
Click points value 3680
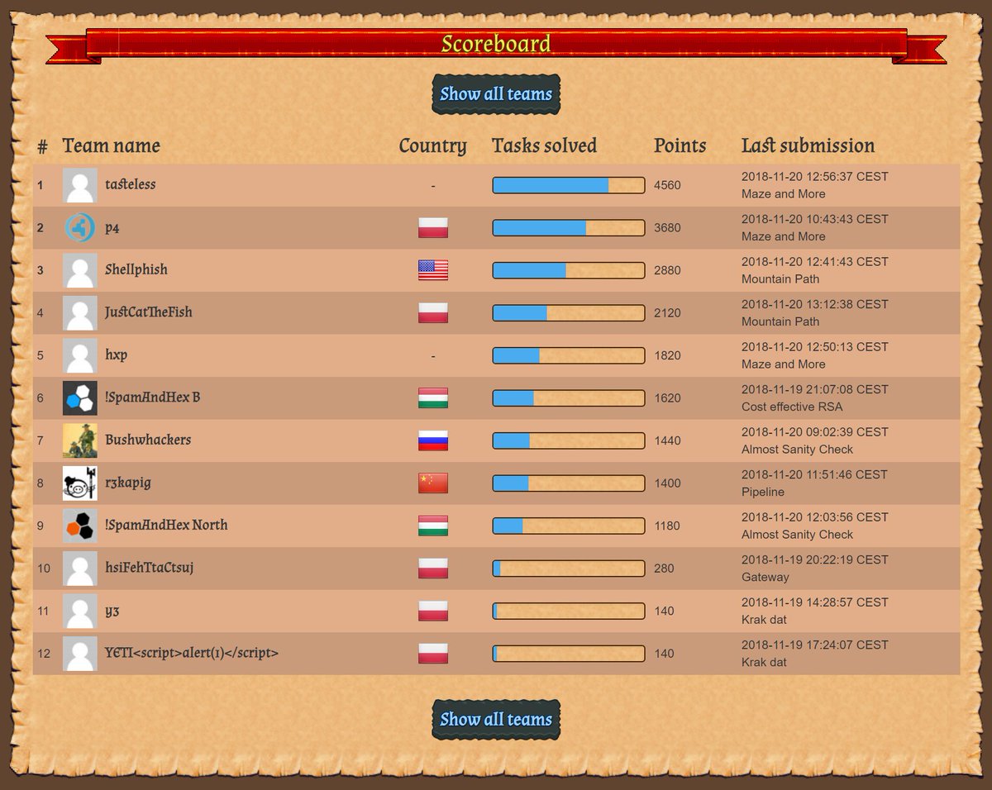point(667,228)
